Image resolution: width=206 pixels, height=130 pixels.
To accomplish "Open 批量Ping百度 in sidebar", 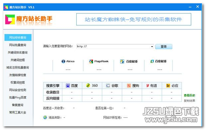I will (18, 97).
